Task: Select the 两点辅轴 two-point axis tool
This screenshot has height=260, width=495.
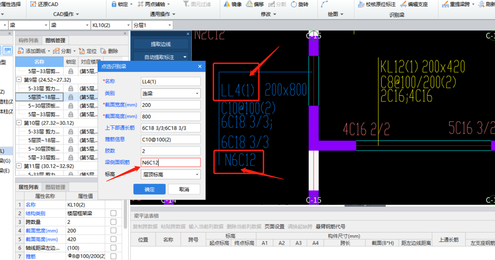Action: click(x=153, y=4)
